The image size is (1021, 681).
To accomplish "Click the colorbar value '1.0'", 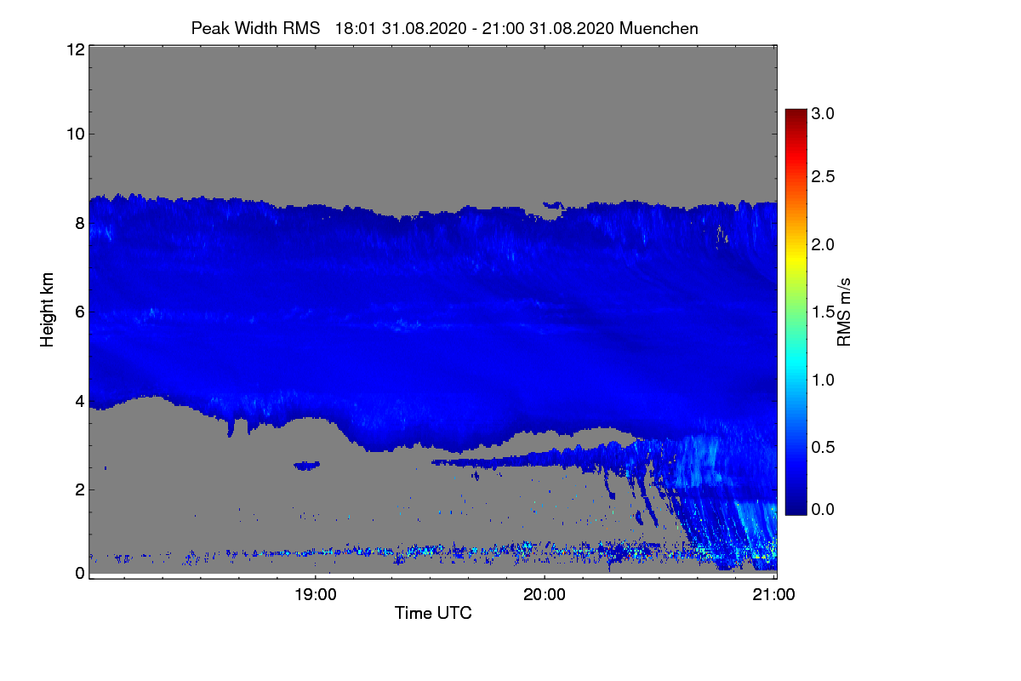I will tap(823, 379).
